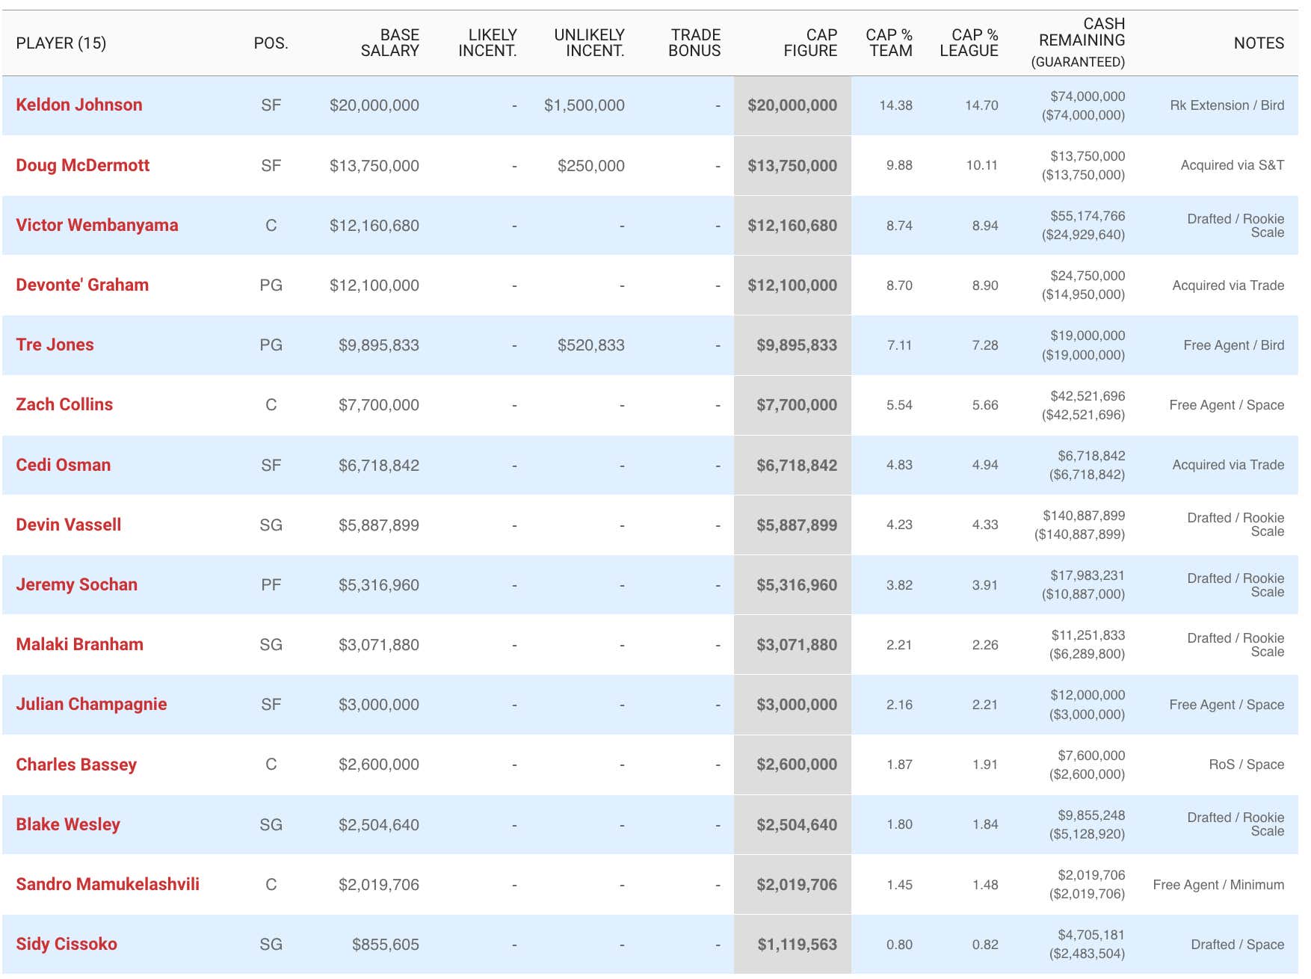The height and width of the screenshot is (979, 1311).
Task: Sort table by Cap Figure header
Action: pos(810,43)
